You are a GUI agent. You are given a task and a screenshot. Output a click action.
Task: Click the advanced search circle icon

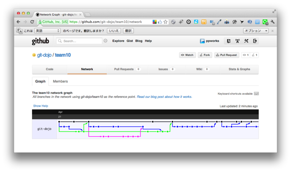coord(105,41)
